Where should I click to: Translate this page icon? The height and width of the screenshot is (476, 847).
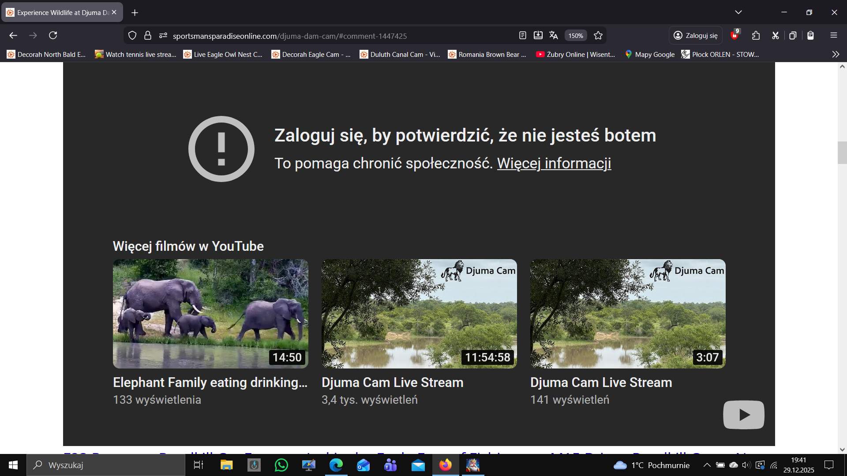pyautogui.click(x=554, y=36)
